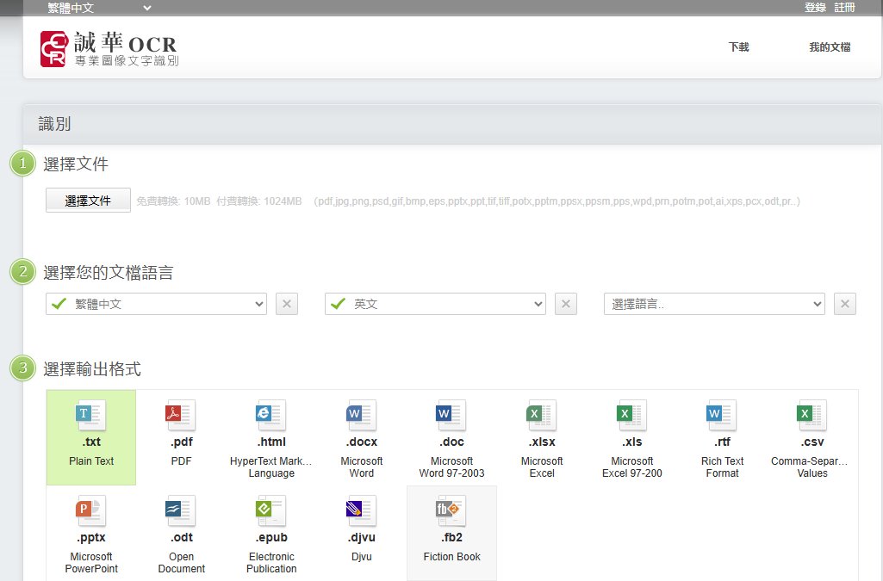Click the 誠華 OCR logo

click(x=109, y=49)
